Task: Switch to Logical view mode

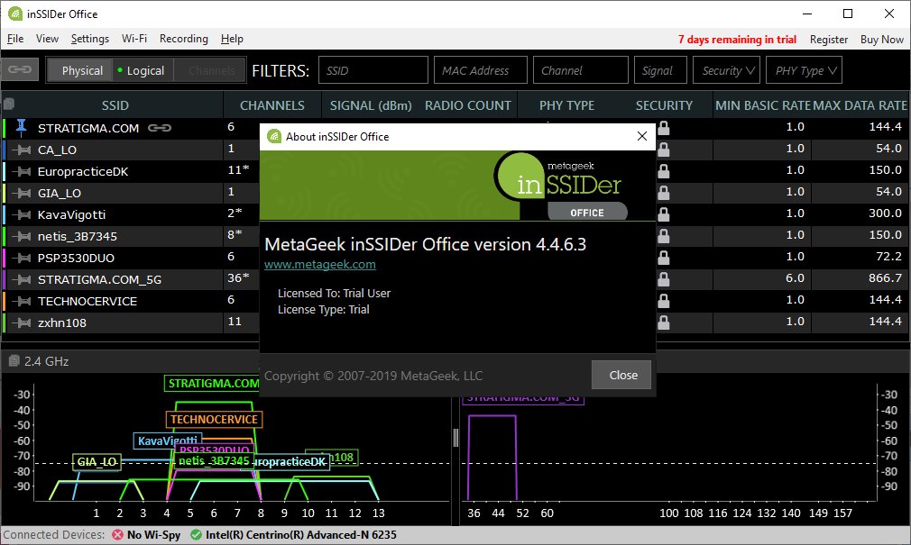Action: click(142, 70)
